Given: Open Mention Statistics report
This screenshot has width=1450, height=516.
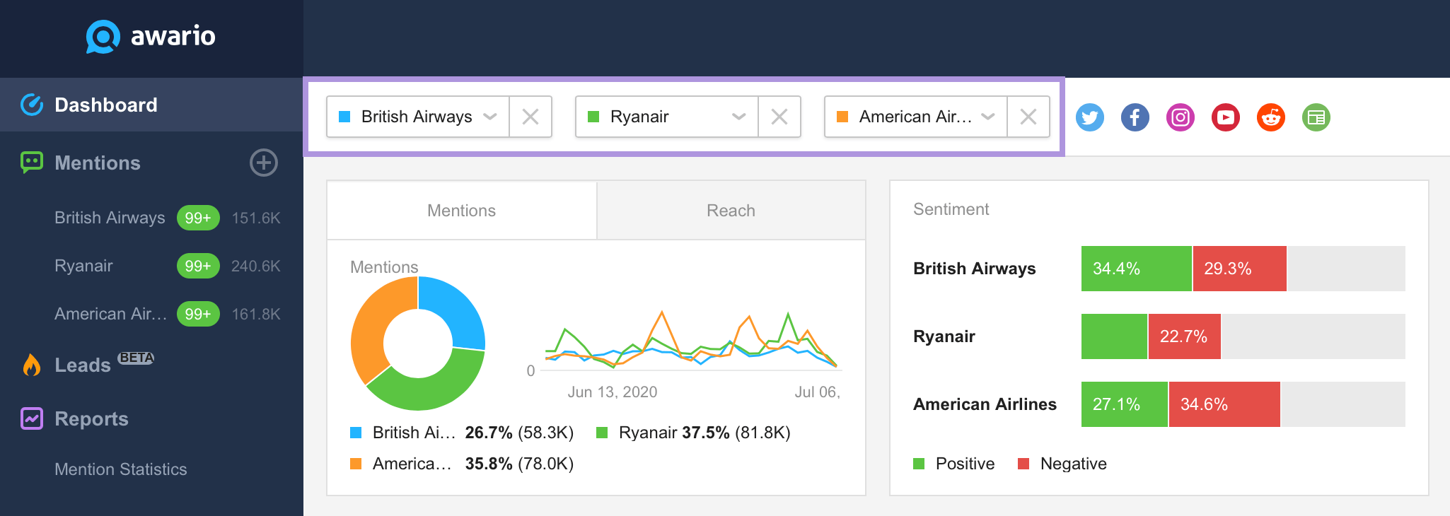Looking at the screenshot, I should pyautogui.click(x=120, y=469).
